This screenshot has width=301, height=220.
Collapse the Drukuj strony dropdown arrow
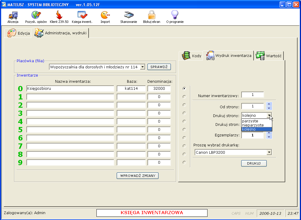click(x=269, y=116)
